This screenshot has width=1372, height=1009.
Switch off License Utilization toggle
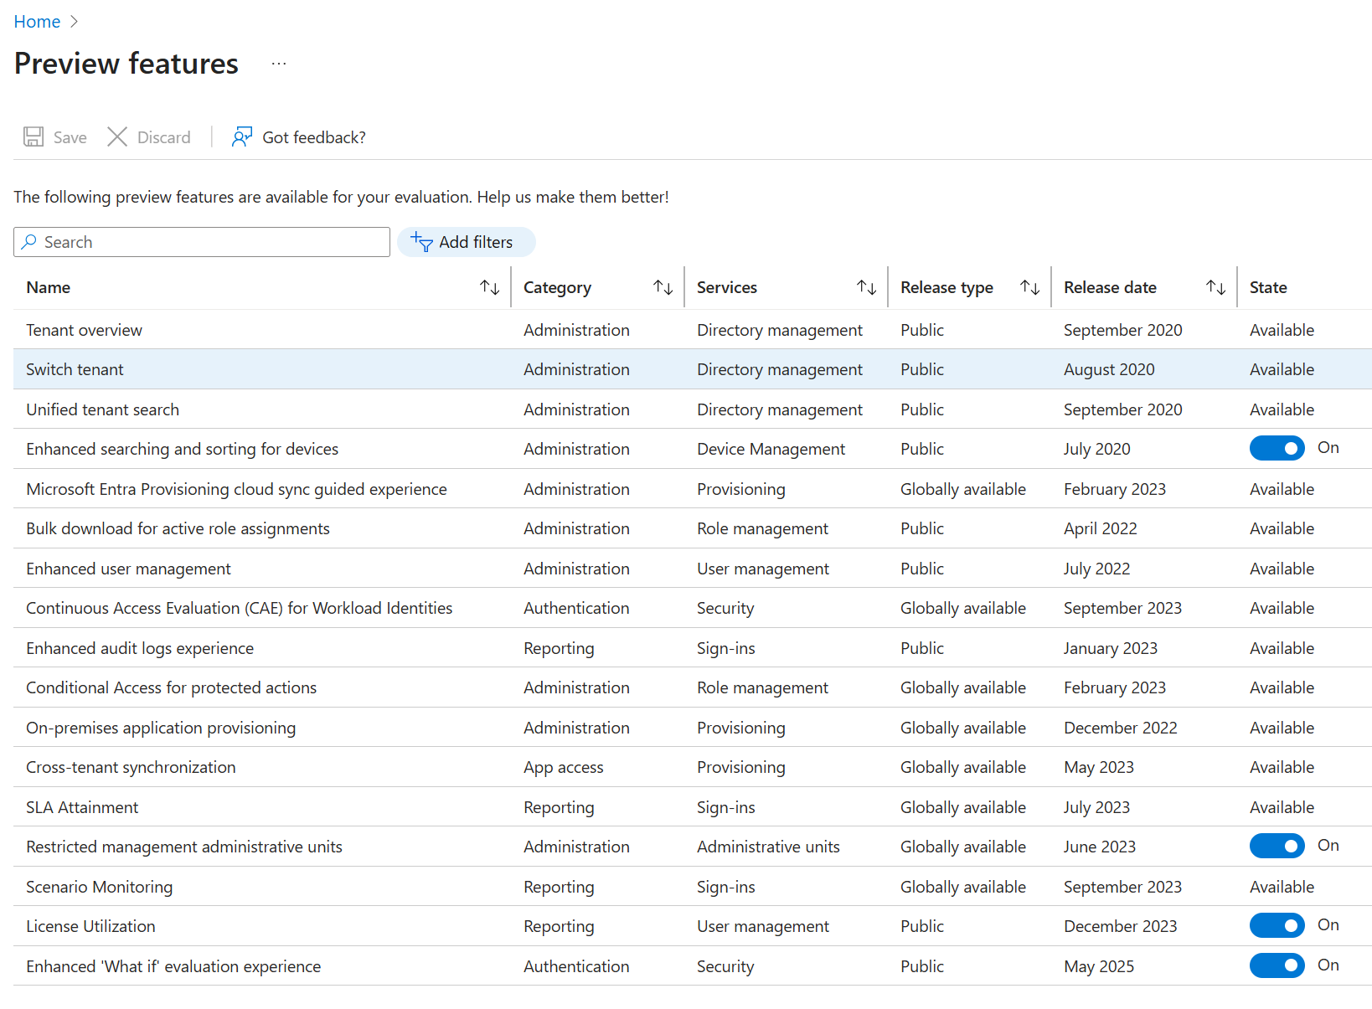(1277, 926)
